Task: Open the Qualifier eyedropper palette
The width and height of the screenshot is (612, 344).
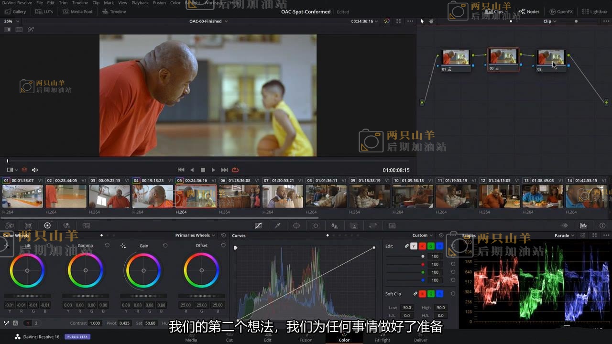Action: point(277,226)
